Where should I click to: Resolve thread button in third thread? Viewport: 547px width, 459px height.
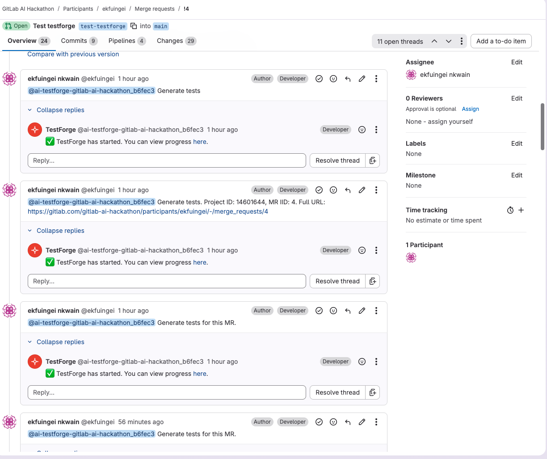click(337, 392)
